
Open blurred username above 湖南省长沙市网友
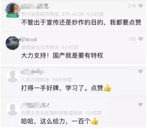point(29,39)
